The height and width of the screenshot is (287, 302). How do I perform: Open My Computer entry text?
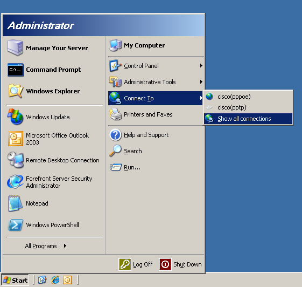pyautogui.click(x=144, y=45)
